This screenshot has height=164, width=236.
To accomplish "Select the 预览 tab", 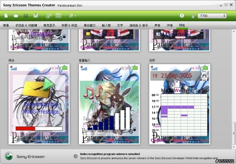I will (182, 25).
